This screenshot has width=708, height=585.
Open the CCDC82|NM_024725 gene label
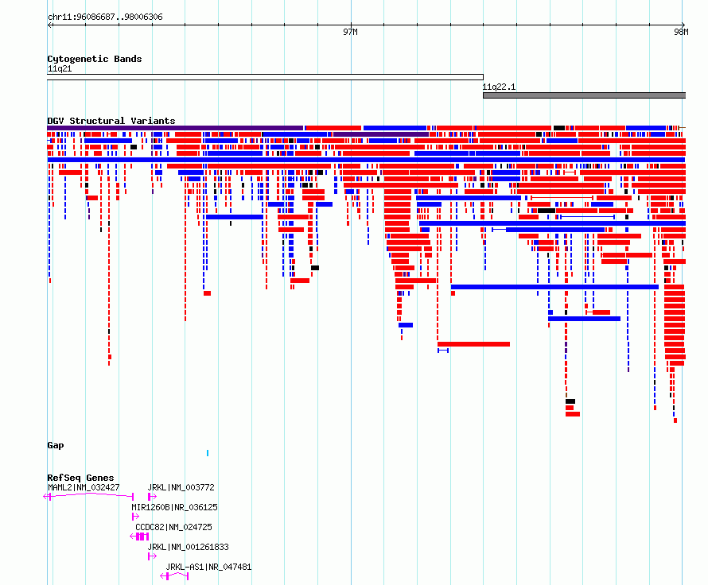tap(173, 527)
